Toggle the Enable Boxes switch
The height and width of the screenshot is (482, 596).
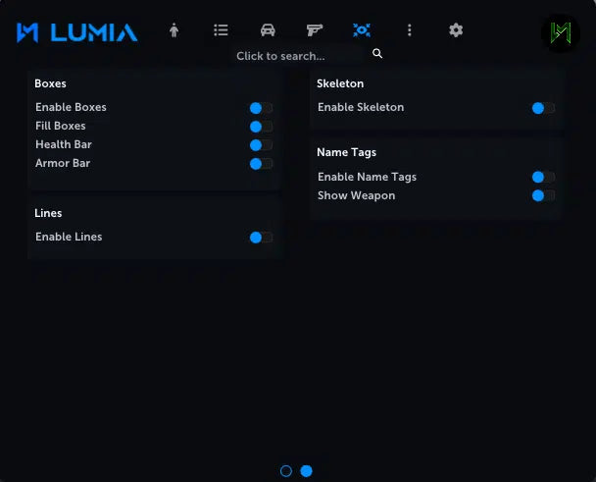(261, 108)
